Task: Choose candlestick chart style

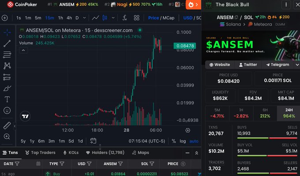Action: coord(105,18)
